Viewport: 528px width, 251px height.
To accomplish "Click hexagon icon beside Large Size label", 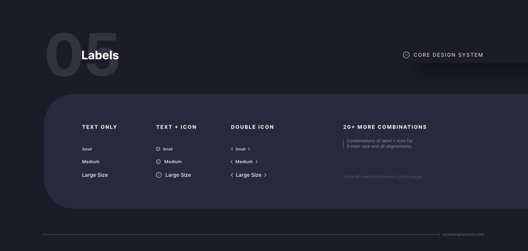I will [159, 175].
